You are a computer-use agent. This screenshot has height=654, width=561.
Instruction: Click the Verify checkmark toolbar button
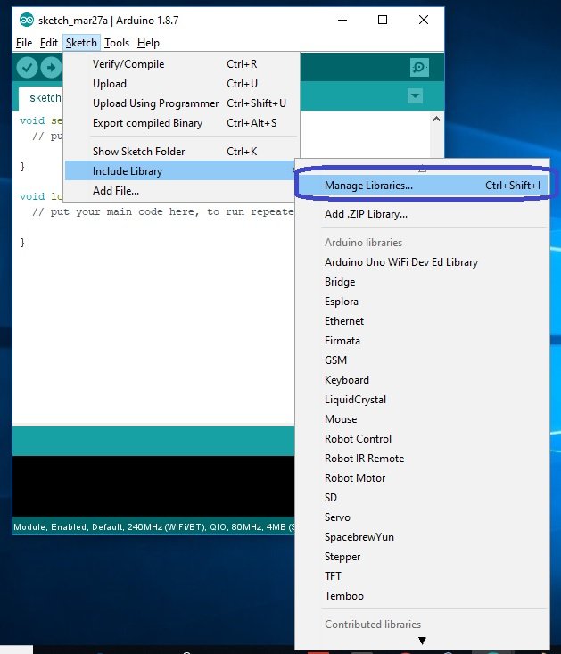point(27,68)
